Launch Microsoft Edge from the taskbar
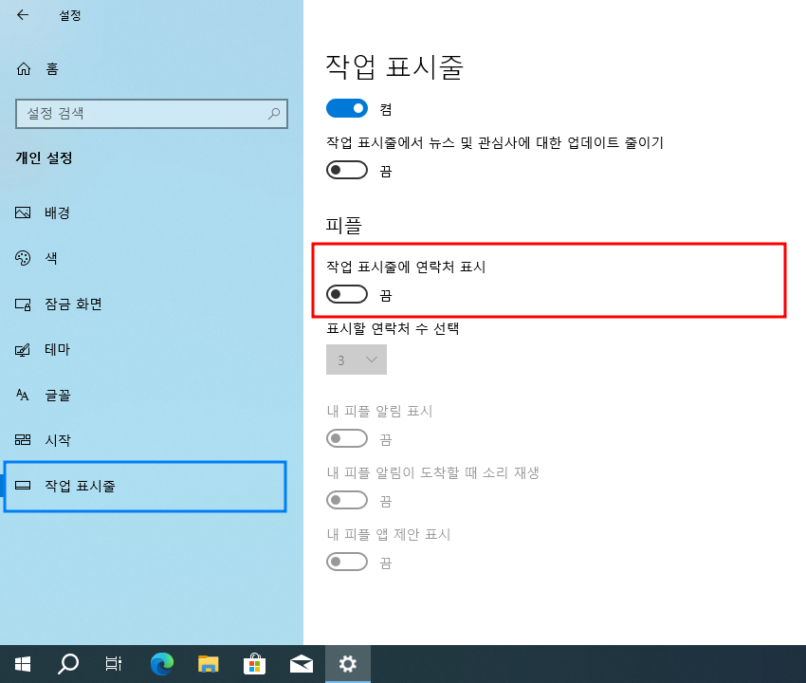Screen dimensions: 806x683 click(x=162, y=664)
